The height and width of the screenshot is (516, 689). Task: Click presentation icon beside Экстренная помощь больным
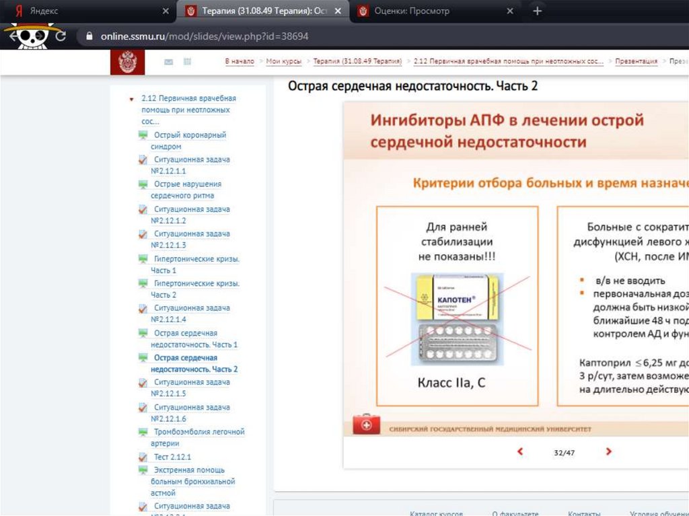click(143, 470)
